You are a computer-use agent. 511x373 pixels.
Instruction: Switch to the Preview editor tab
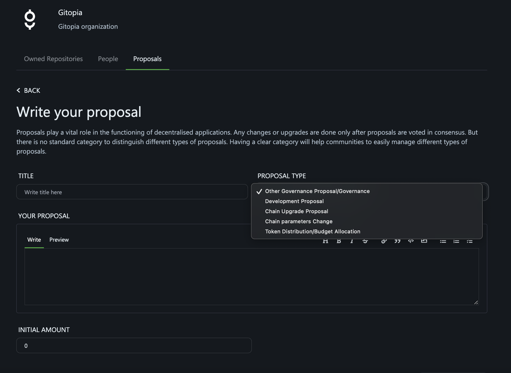tap(59, 240)
